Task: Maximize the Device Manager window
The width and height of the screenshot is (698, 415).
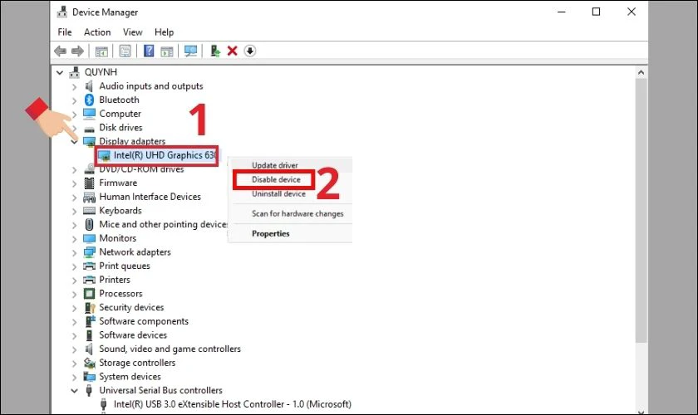Action: pos(596,12)
